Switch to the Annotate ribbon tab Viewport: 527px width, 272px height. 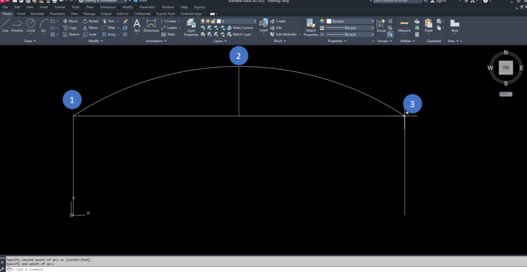click(38, 14)
